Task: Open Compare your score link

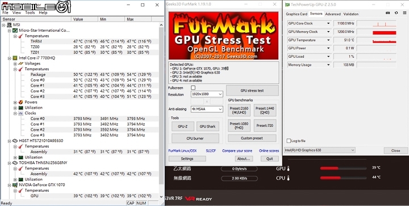Action: tap(237, 151)
